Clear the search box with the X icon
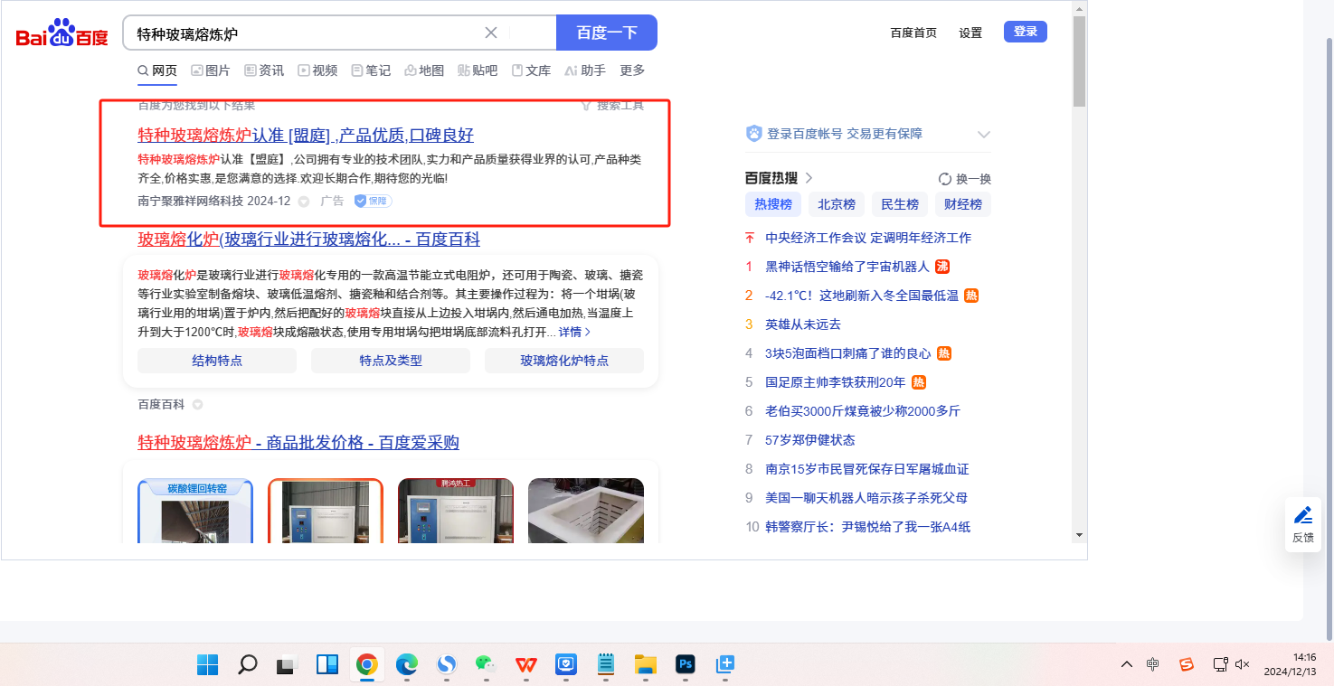This screenshot has height=686, width=1334. [491, 33]
